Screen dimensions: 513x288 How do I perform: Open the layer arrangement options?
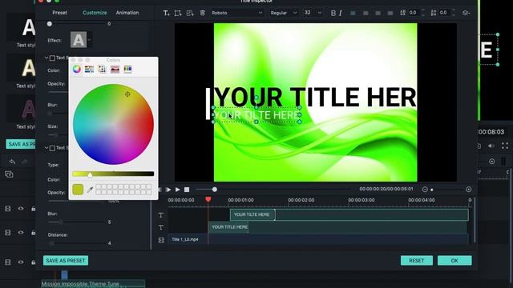pos(467,13)
